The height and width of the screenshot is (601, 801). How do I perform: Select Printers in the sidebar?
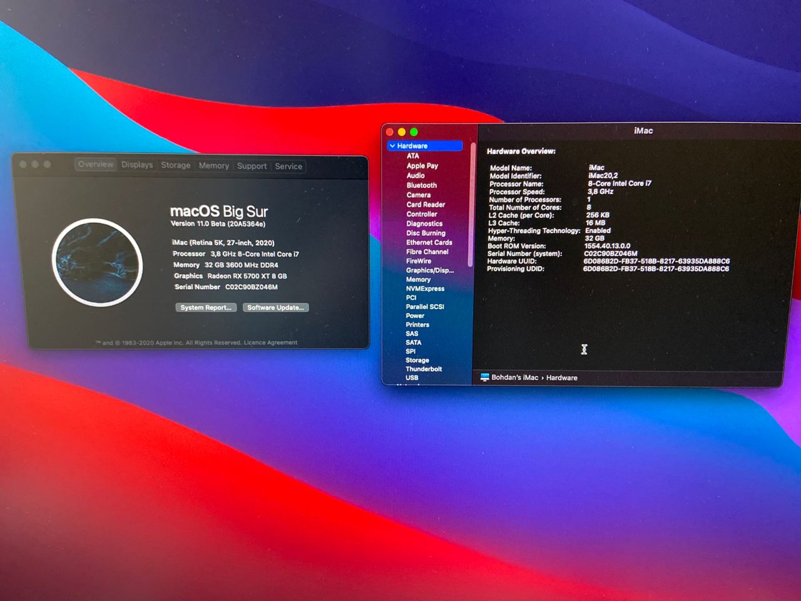point(417,325)
